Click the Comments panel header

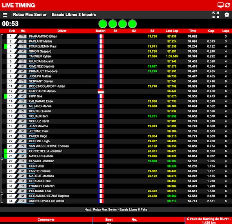(46, 220)
